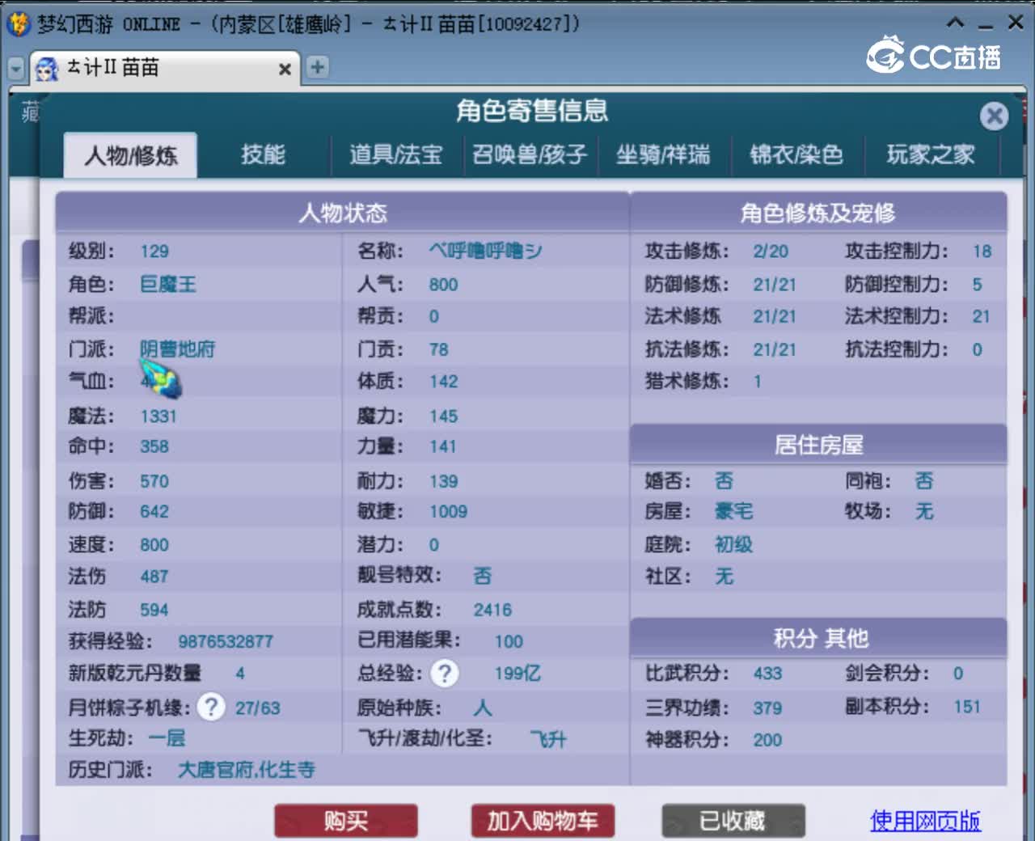This screenshot has width=1035, height=841.
Task: Click the 庭院 value 初级
Action: click(x=733, y=544)
